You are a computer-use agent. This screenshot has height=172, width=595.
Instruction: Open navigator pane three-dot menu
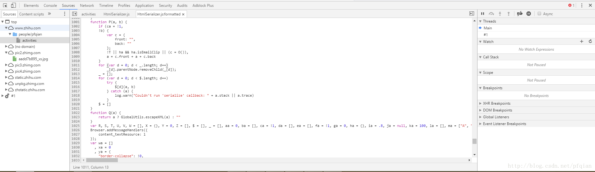tap(64, 14)
